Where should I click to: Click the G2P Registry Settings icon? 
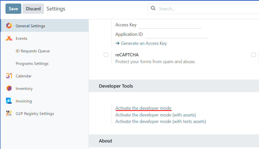(9, 113)
